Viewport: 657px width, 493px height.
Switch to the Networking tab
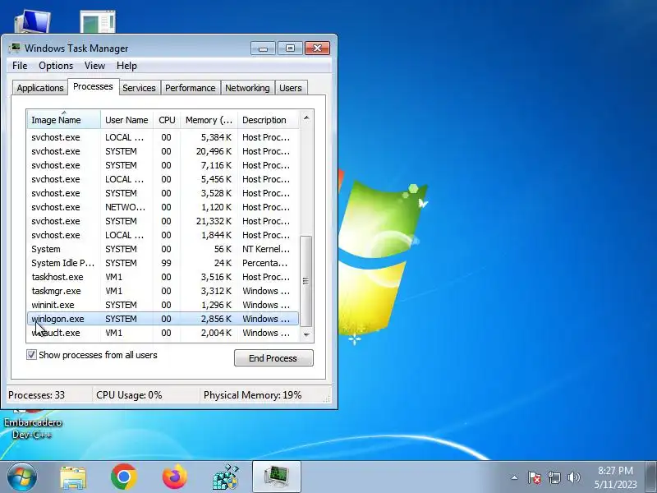point(247,88)
